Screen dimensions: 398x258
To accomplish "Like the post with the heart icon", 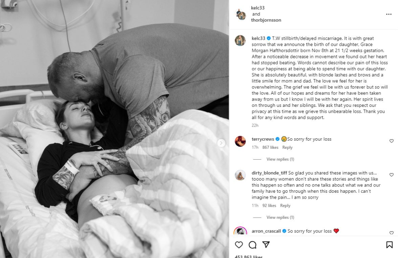I will pyautogui.click(x=239, y=245).
